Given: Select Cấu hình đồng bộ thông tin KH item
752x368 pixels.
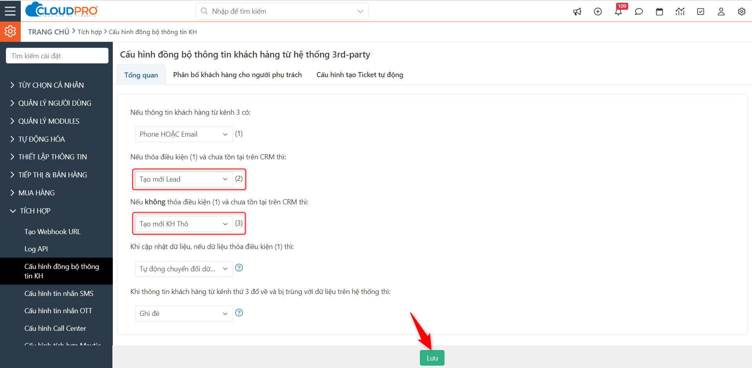Looking at the screenshot, I should (x=56, y=271).
